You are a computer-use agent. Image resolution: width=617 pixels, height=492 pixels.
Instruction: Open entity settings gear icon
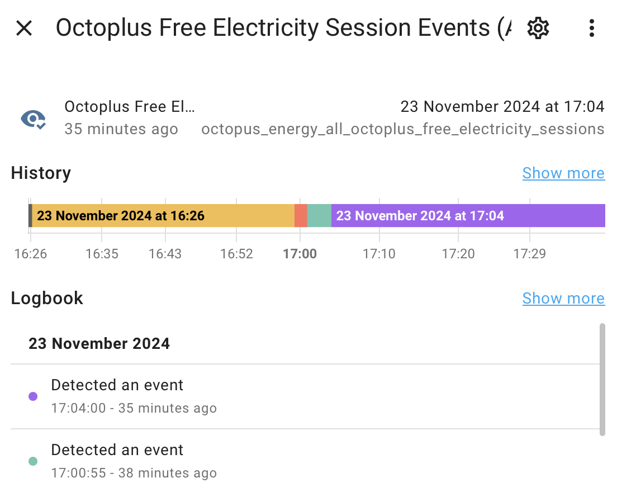click(538, 29)
